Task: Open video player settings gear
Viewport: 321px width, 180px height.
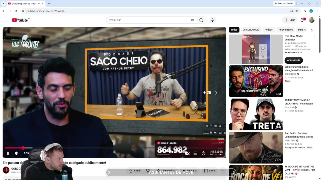Action: [203, 153]
